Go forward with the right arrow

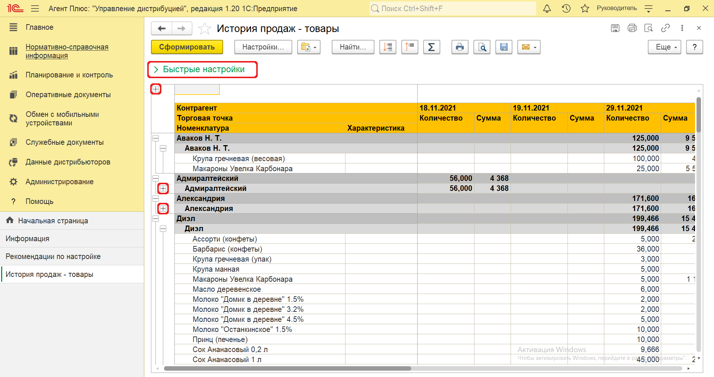[x=181, y=28]
